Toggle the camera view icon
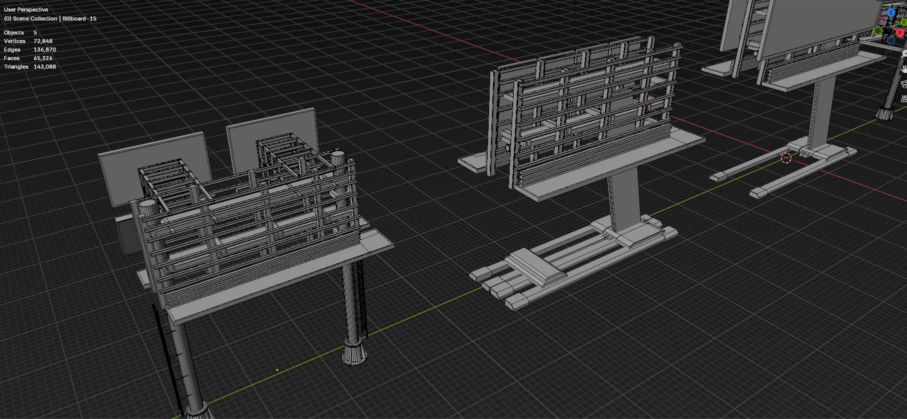This screenshot has width=907, height=419. pyautogui.click(x=903, y=84)
